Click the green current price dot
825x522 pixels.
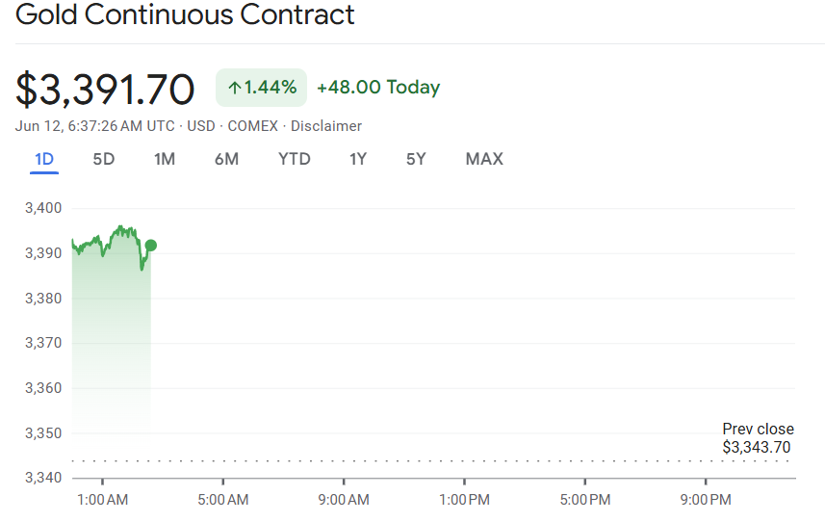[151, 246]
